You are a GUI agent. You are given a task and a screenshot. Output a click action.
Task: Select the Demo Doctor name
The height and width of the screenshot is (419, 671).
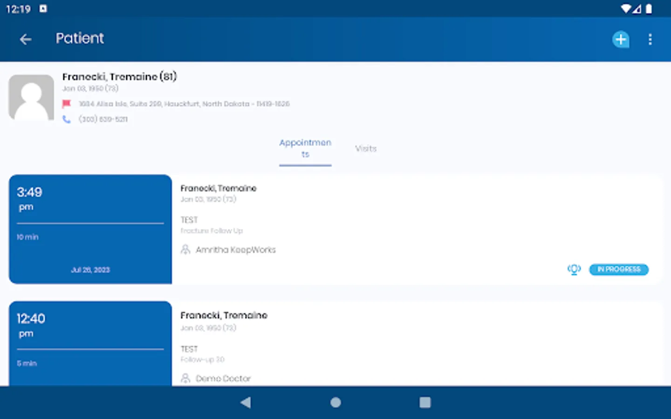pyautogui.click(x=223, y=378)
